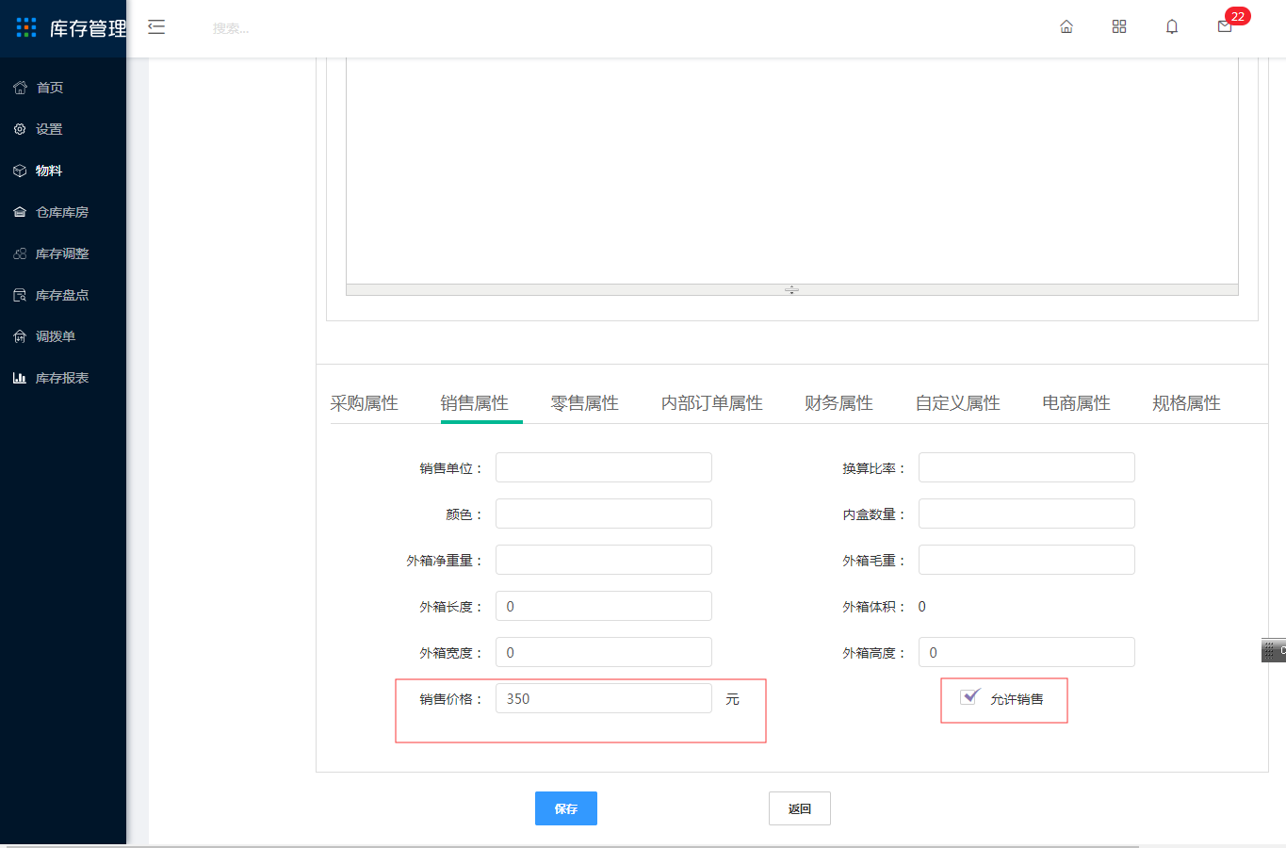Screen dimensions: 1286x848
Task: Switch to the 财务属性 tab
Action: click(x=838, y=403)
